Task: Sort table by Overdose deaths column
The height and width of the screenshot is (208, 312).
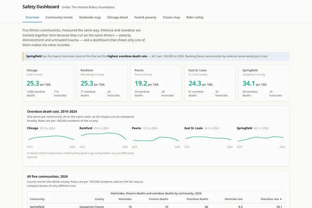Action: [197, 199]
